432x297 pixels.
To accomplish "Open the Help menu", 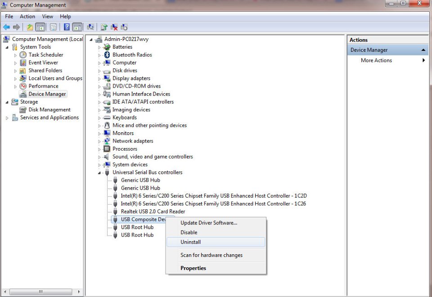I will [x=65, y=17].
